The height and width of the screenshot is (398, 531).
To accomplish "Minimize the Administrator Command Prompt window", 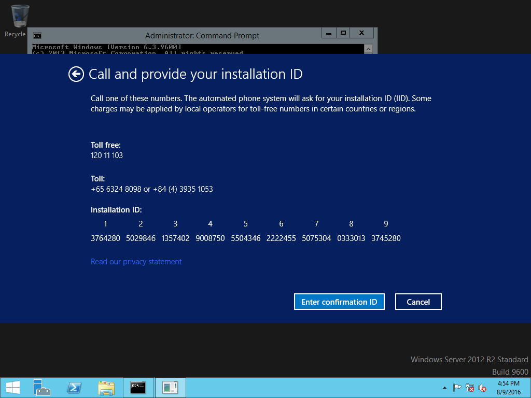I will point(328,33).
